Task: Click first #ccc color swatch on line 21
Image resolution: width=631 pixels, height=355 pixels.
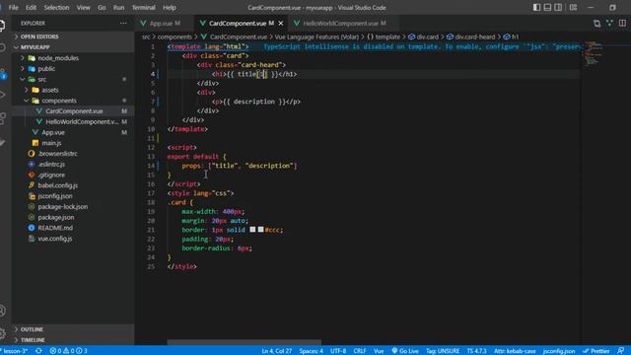Action: pos(252,230)
